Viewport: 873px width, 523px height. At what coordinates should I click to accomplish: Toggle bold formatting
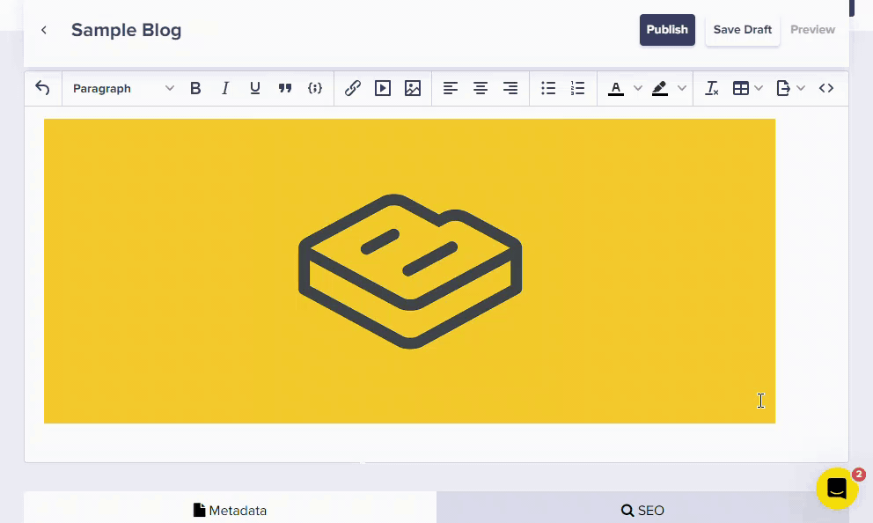(x=195, y=88)
